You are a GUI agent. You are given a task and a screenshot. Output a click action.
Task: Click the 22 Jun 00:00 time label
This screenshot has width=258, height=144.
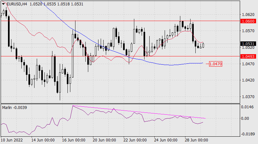[x=135, y=140]
